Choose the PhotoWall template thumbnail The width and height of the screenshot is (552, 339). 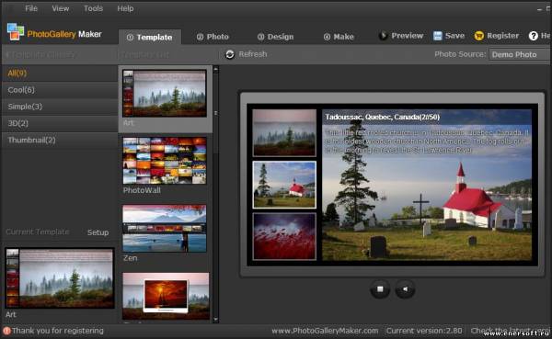(165, 161)
